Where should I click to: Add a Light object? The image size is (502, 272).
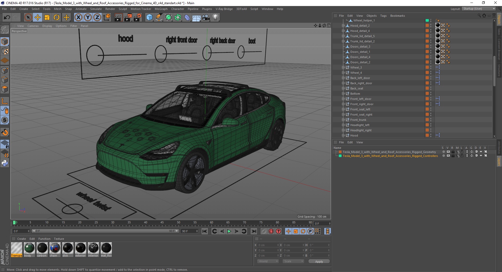[215, 18]
